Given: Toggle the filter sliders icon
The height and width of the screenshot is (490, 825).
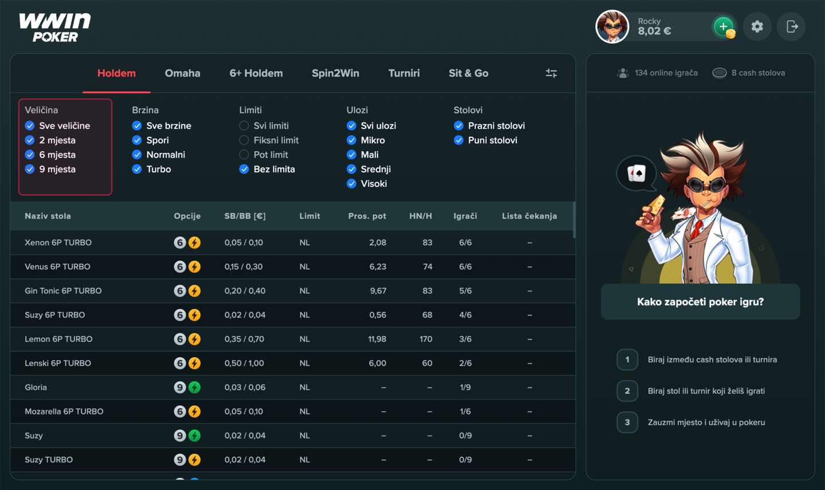Looking at the screenshot, I should [551, 73].
